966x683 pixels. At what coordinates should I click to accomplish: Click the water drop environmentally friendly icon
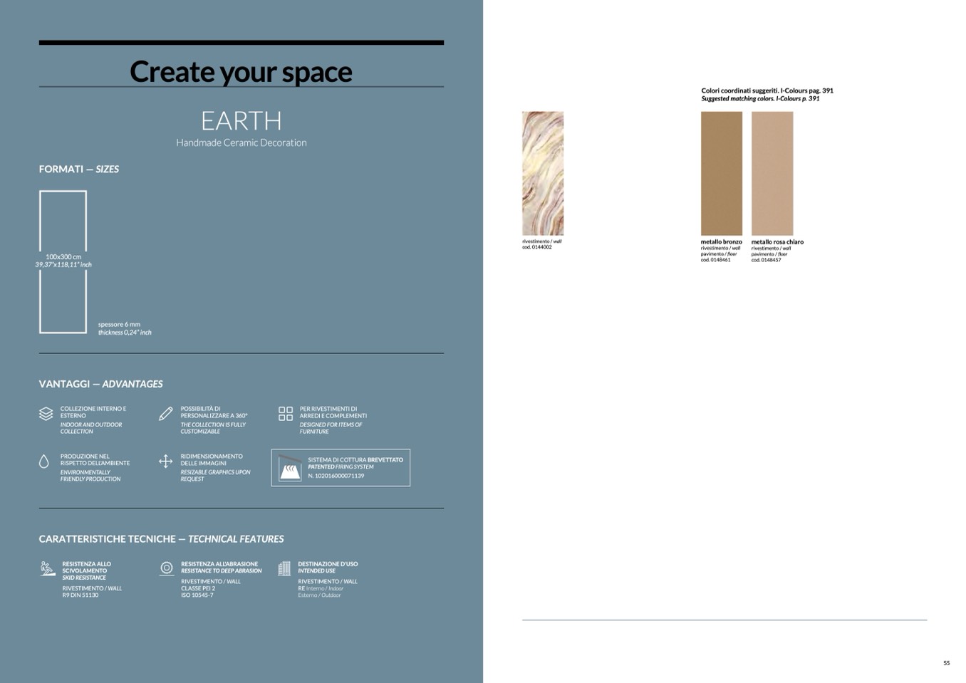tap(44, 462)
